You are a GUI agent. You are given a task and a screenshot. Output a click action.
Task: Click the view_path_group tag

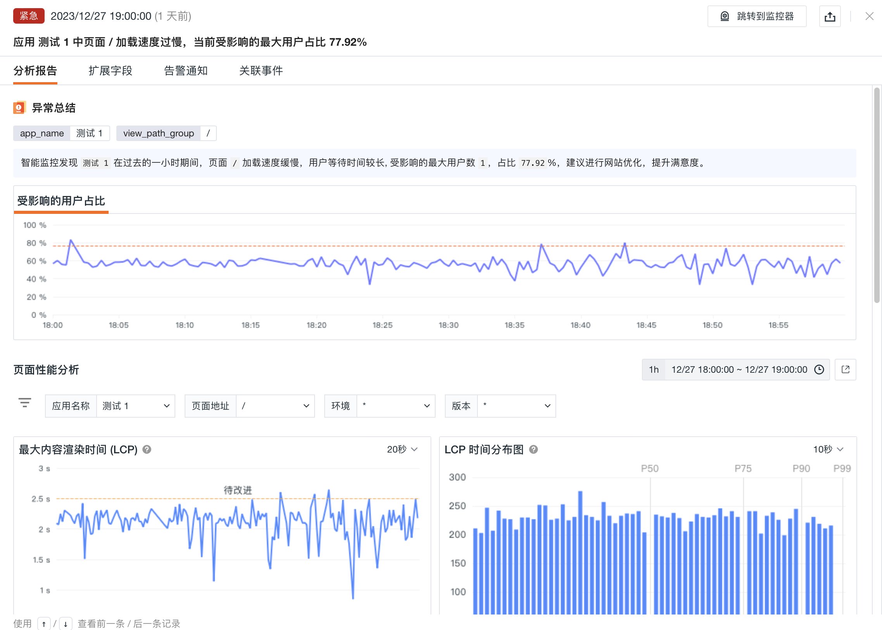(x=166, y=133)
